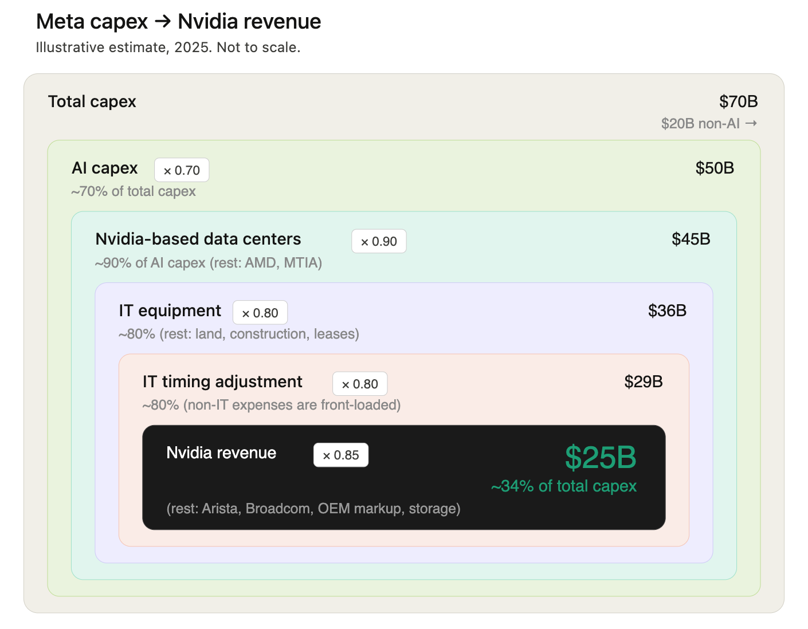This screenshot has width=808, height=629.
Task: Click the $70B total capex value
Action: [739, 101]
